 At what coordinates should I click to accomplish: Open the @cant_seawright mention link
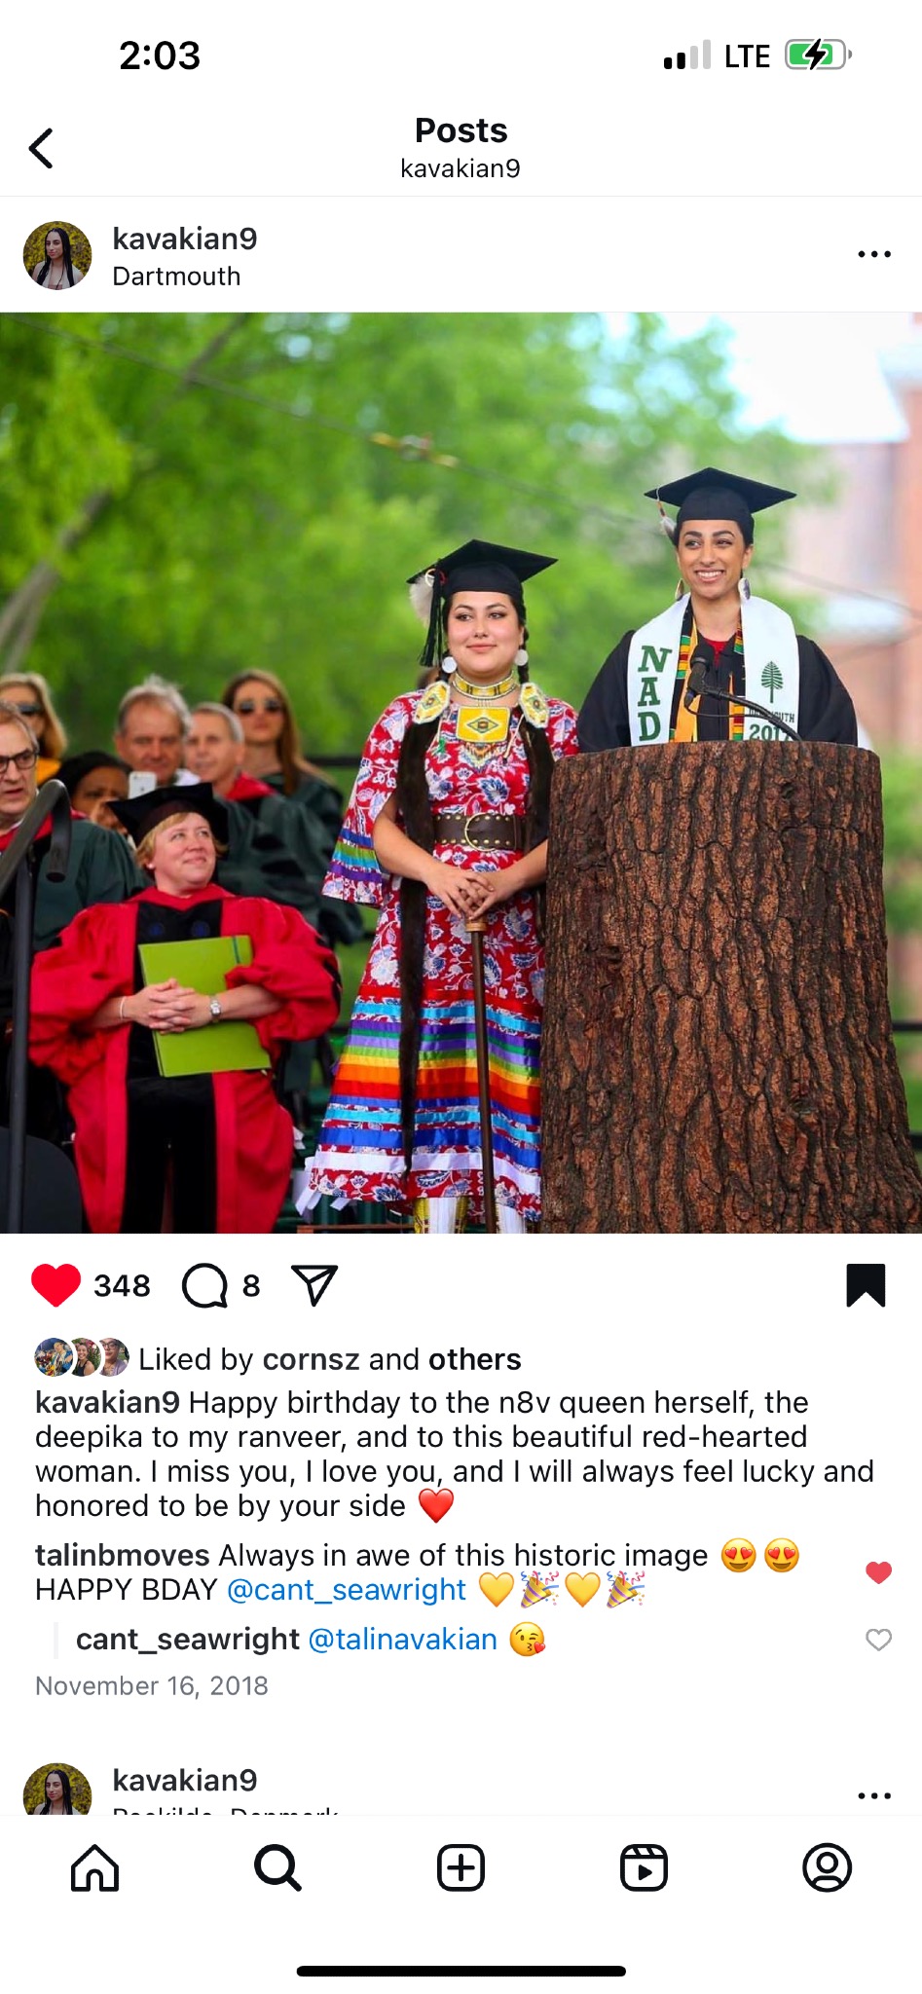[x=347, y=1589]
